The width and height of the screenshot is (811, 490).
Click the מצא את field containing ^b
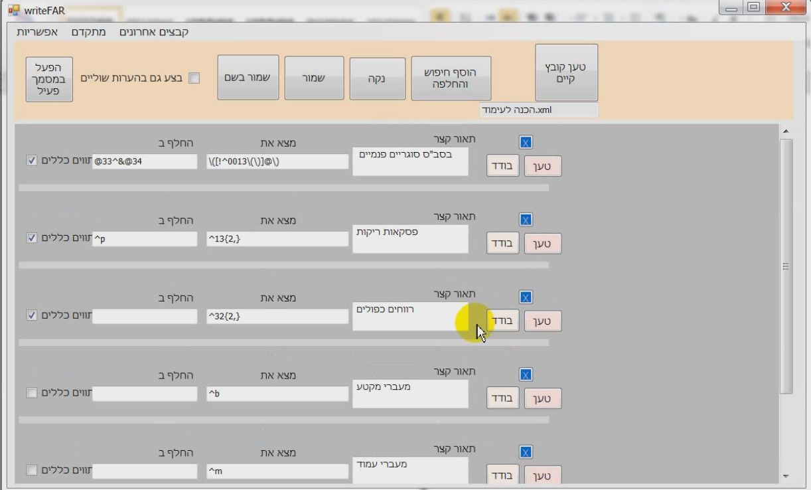[277, 394]
